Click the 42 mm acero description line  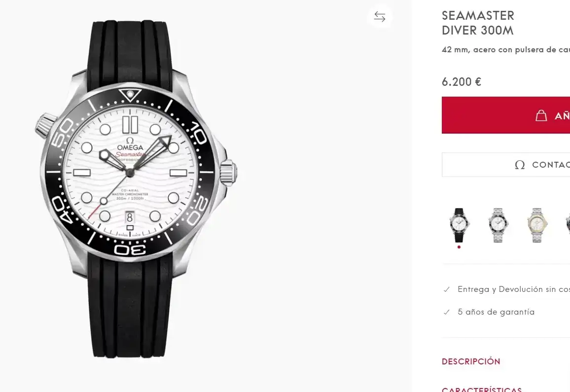505,50
